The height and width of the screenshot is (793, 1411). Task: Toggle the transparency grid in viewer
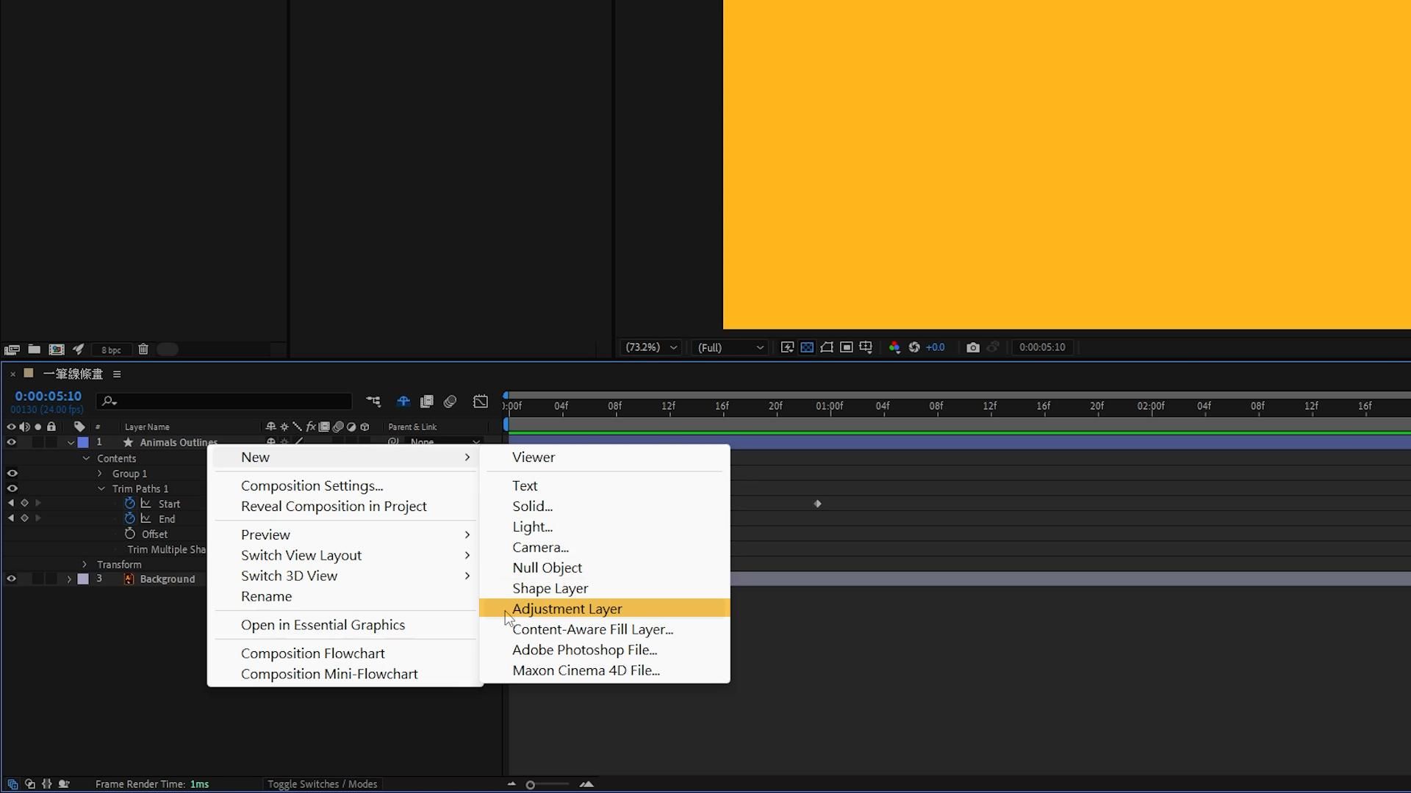click(807, 347)
